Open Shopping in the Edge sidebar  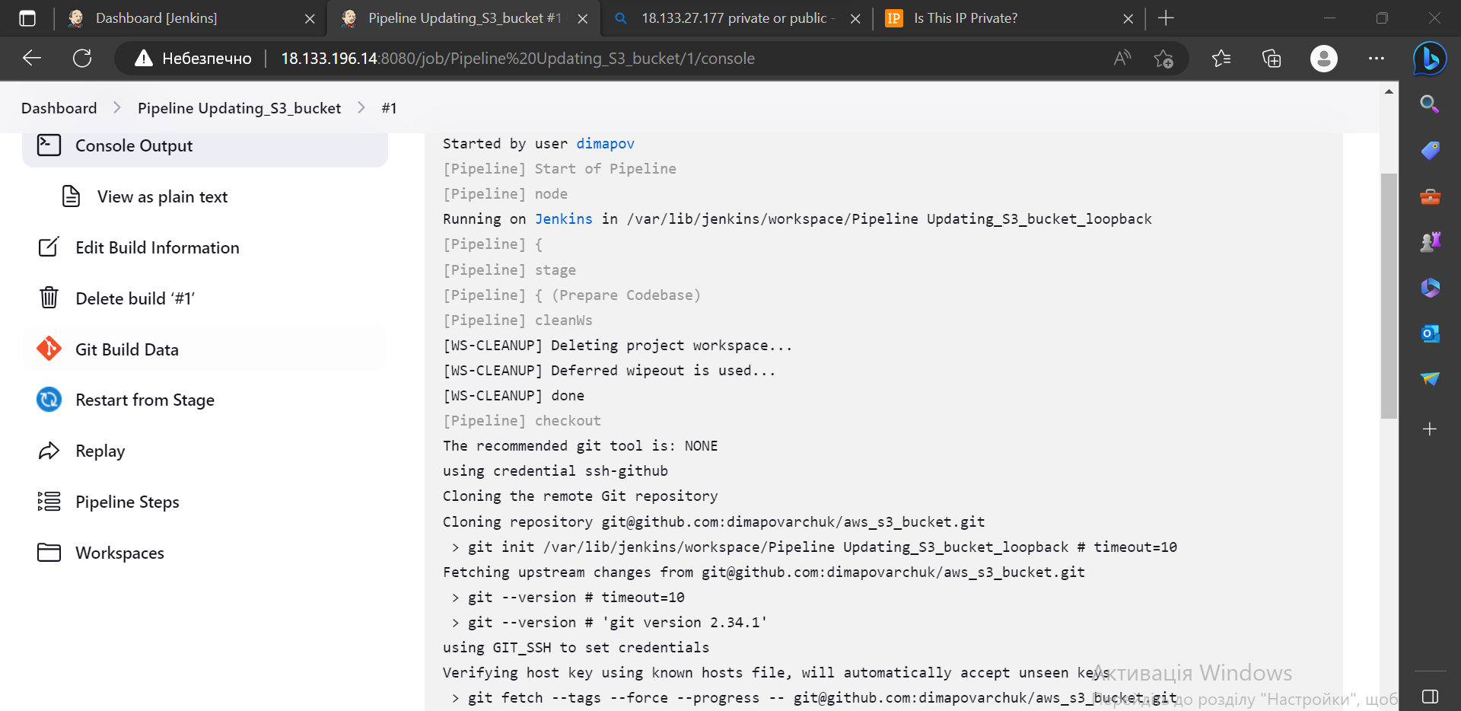1429,150
